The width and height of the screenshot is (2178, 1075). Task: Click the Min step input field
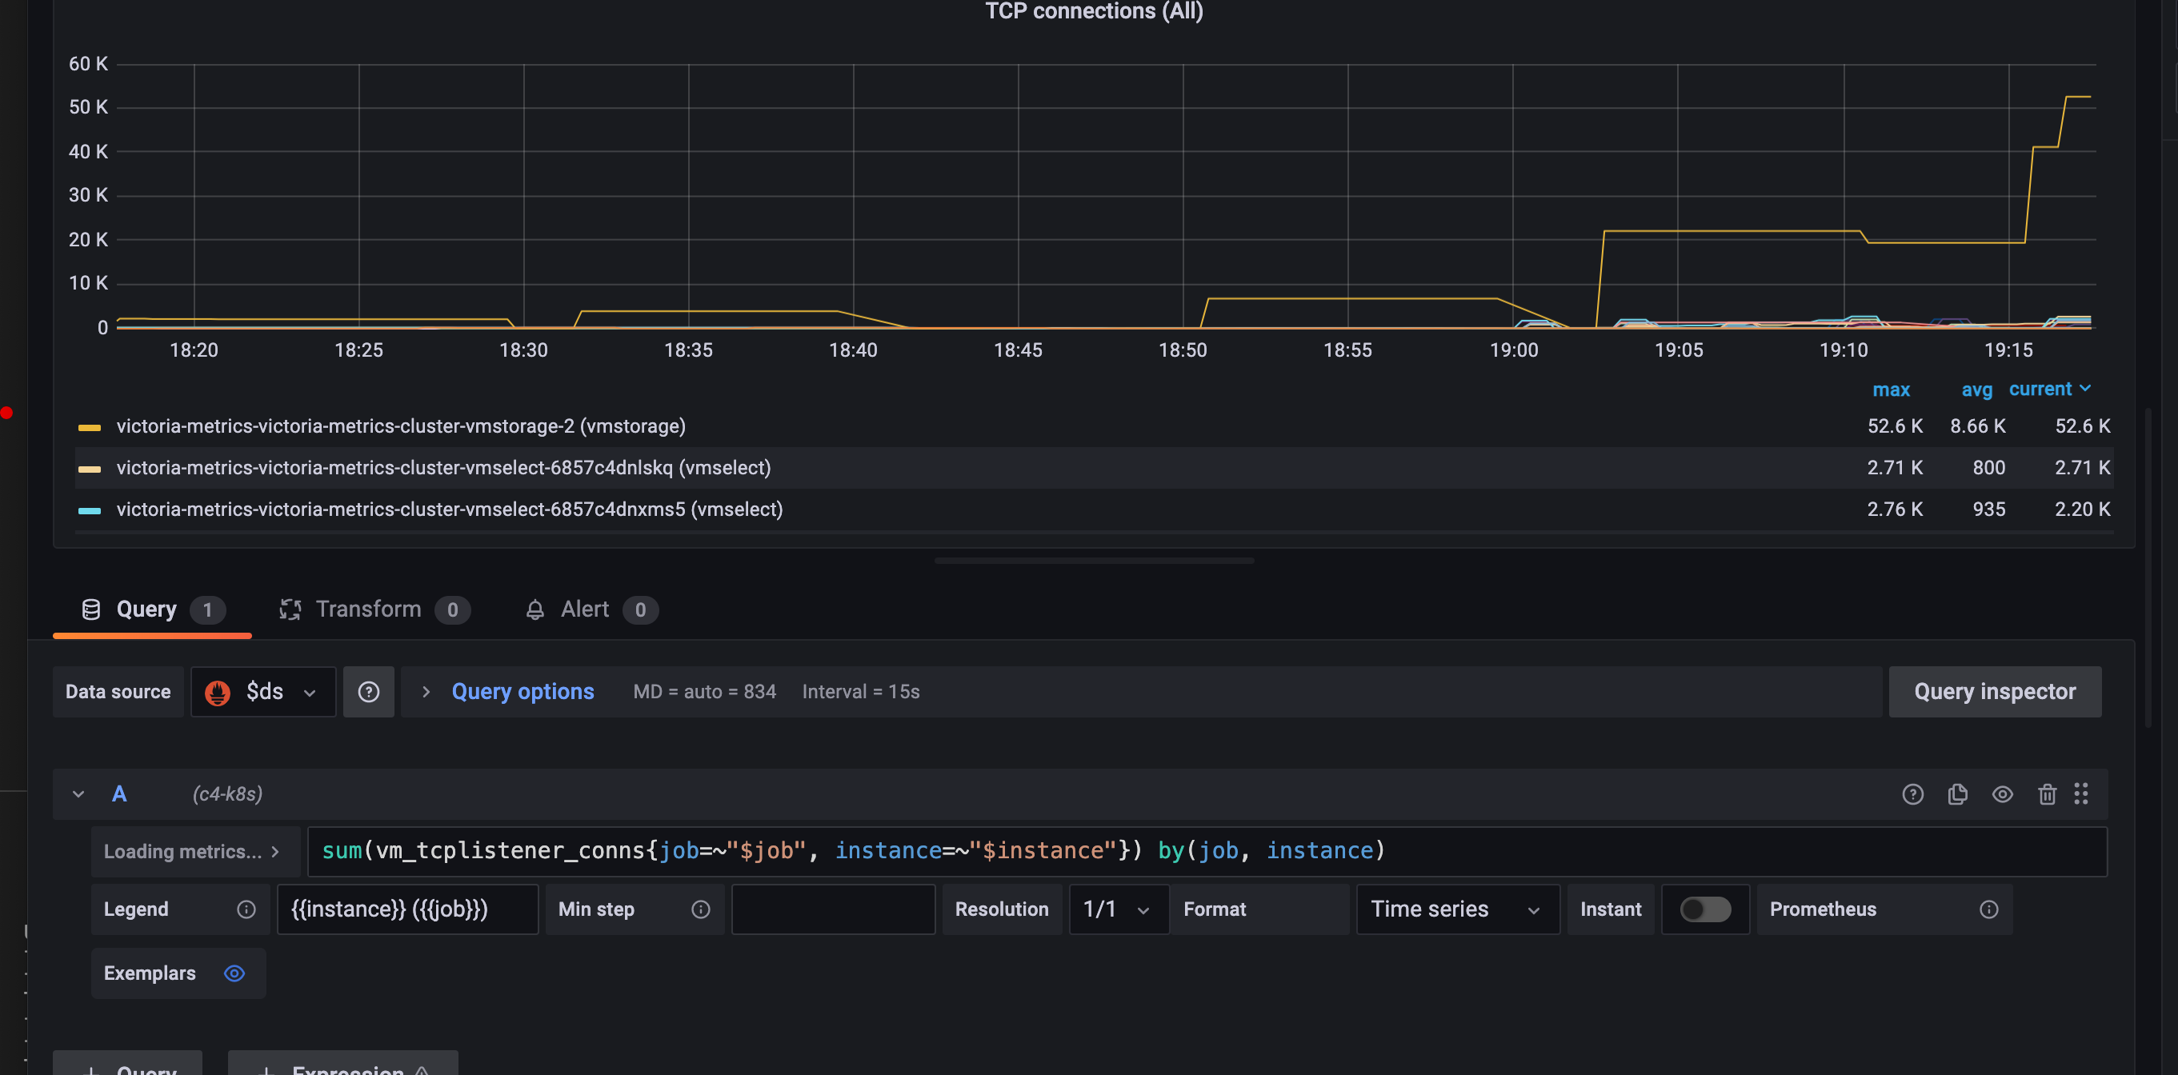pyautogui.click(x=833, y=909)
